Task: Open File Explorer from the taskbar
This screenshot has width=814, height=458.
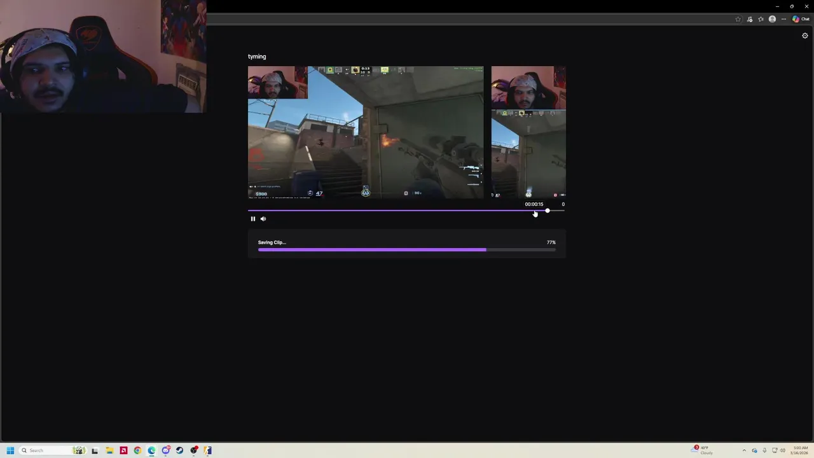Action: pos(109,450)
